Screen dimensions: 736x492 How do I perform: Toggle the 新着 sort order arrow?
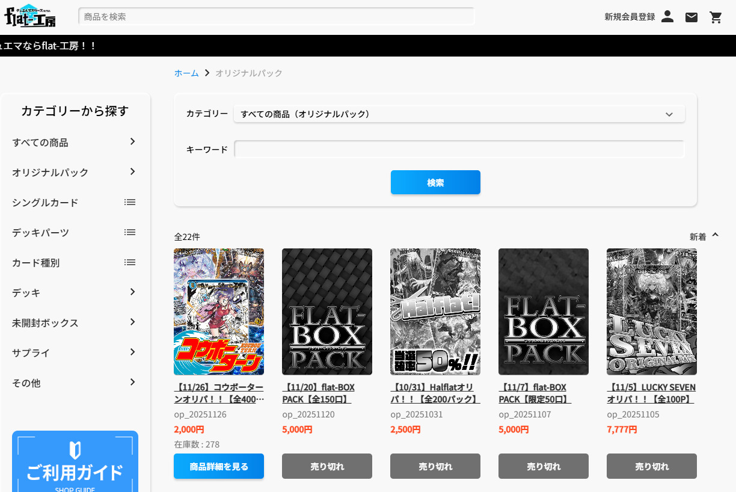pos(715,235)
